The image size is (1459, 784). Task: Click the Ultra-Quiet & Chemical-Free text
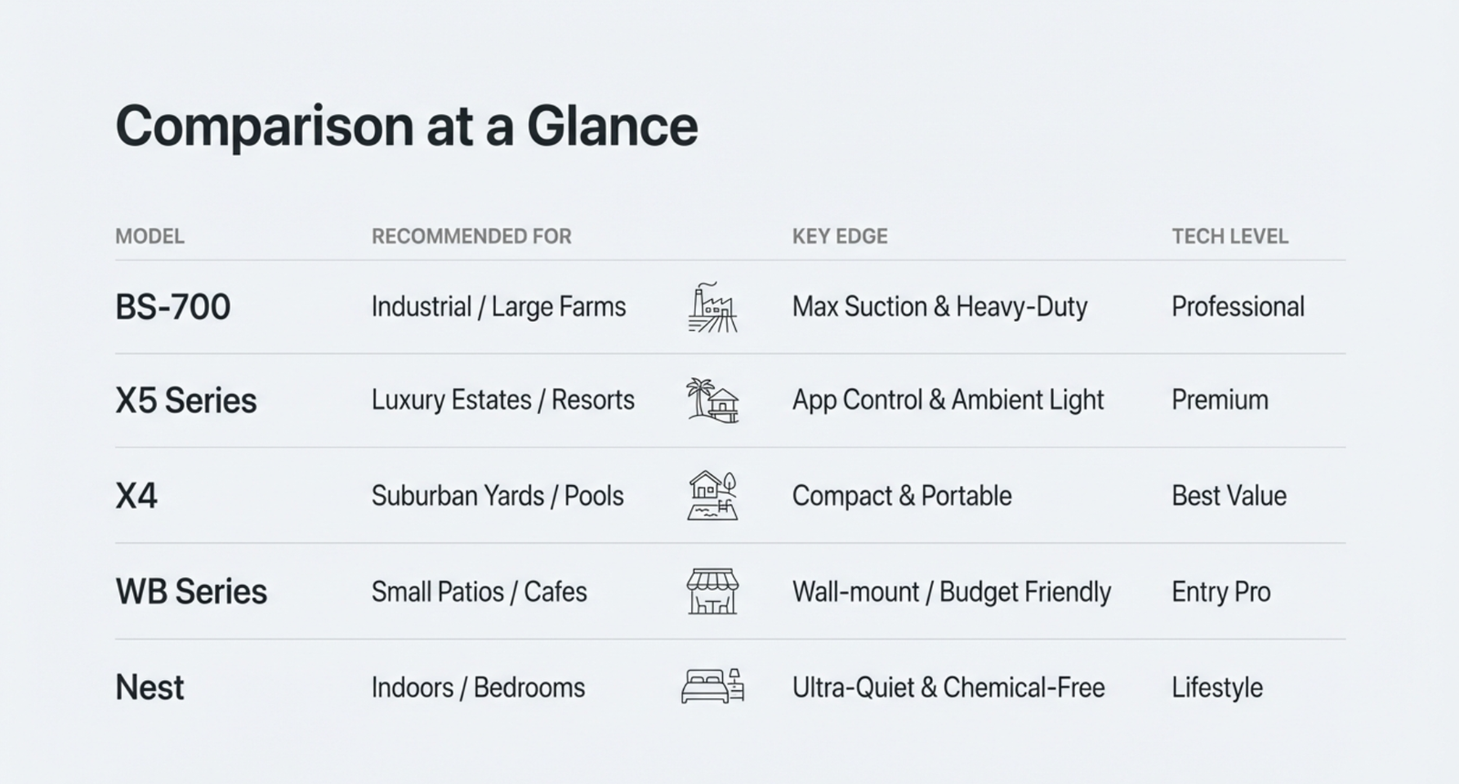(x=948, y=687)
